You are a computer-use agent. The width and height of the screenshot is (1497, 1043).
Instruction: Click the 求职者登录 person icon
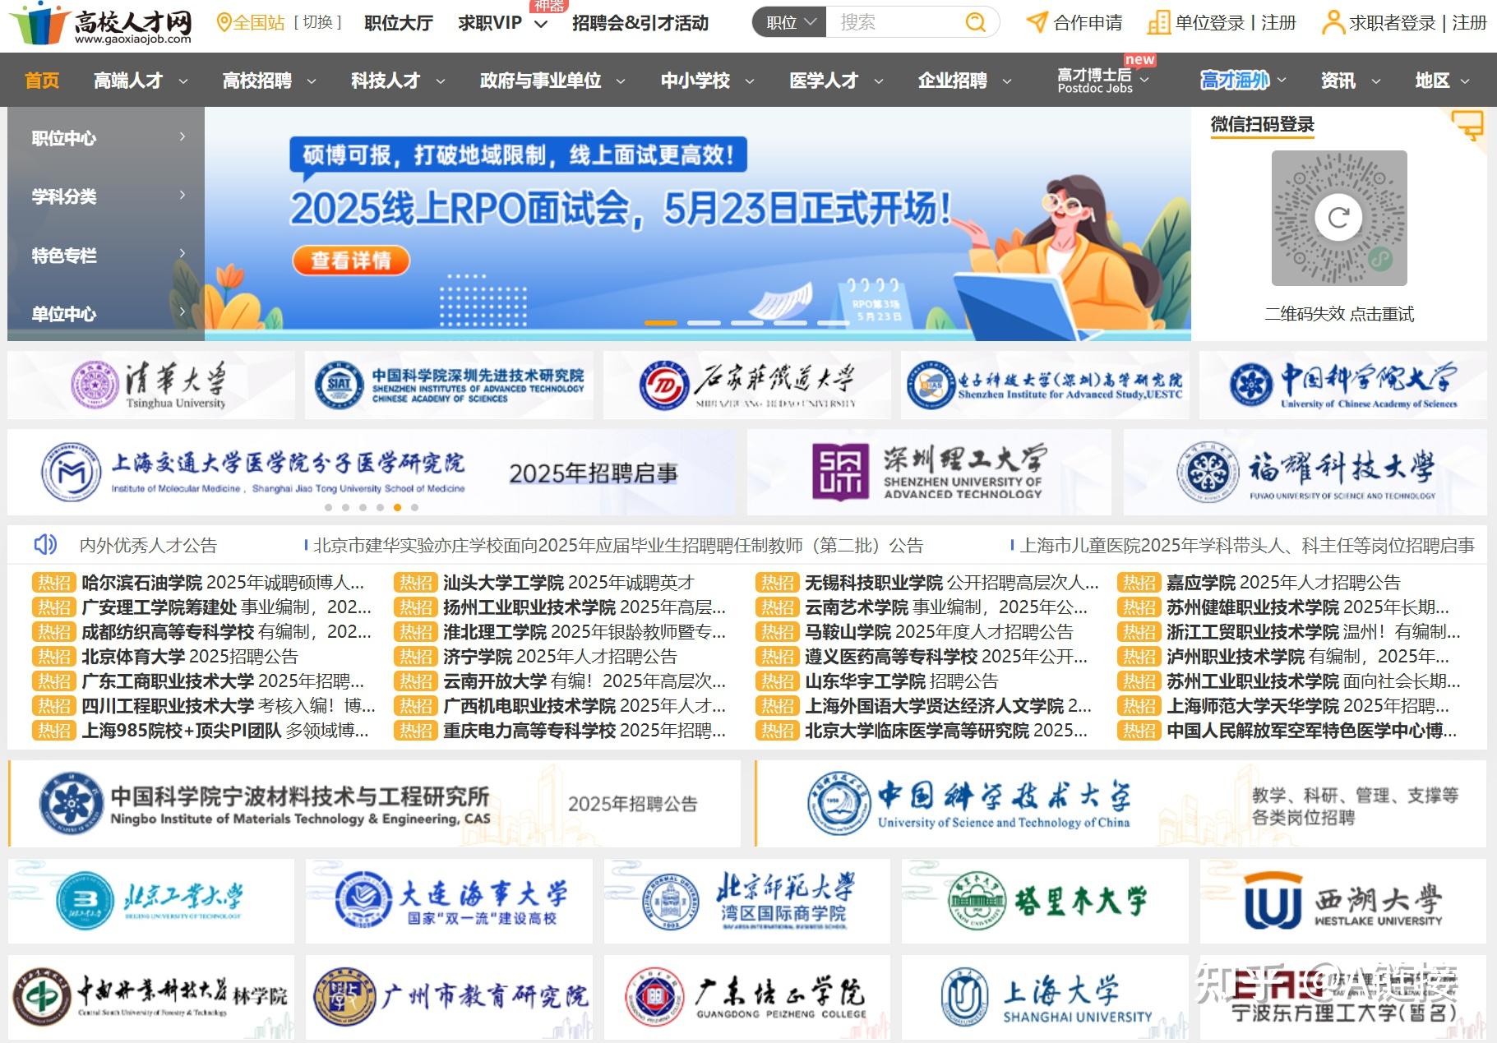pos(1333,22)
